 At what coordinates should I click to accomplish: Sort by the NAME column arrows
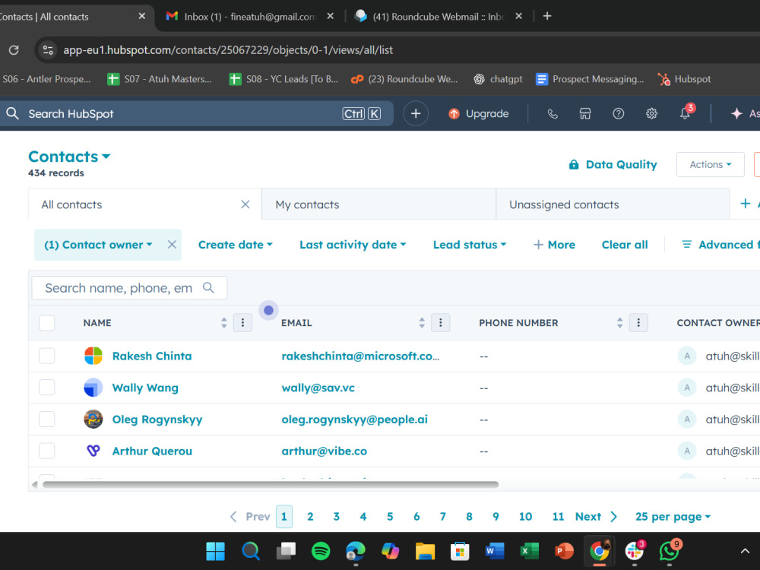pos(223,322)
